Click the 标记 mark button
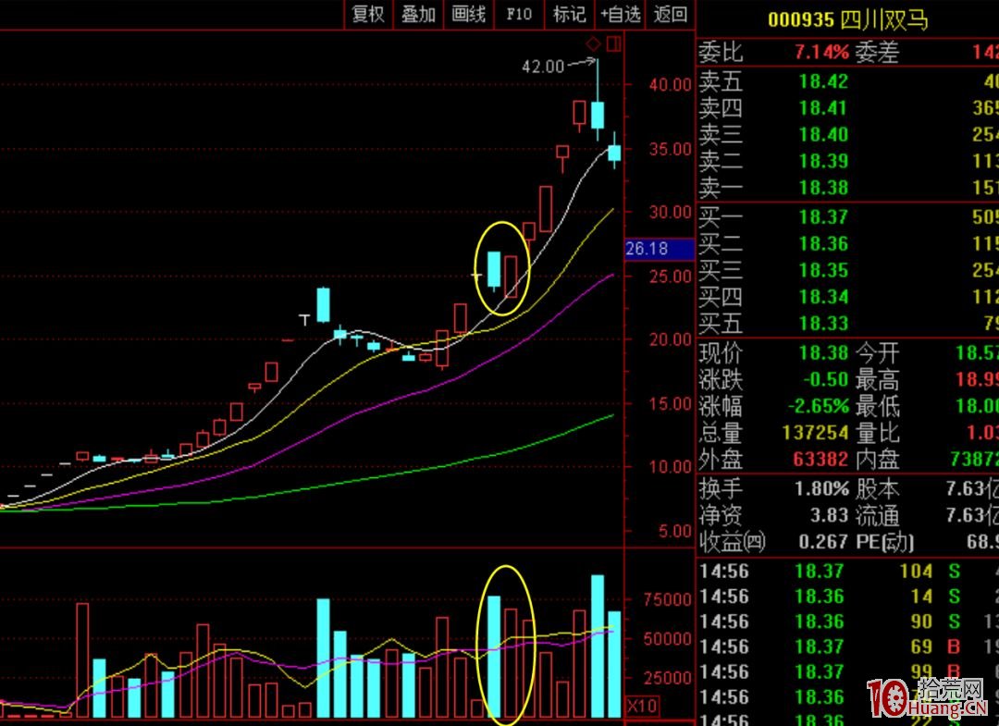This screenshot has height=726, width=999. (x=570, y=14)
